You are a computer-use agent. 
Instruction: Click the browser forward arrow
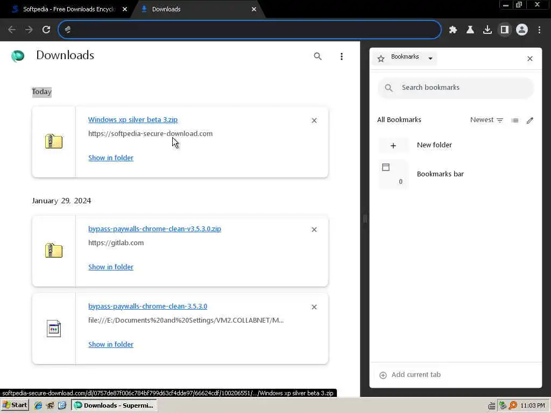(x=29, y=30)
